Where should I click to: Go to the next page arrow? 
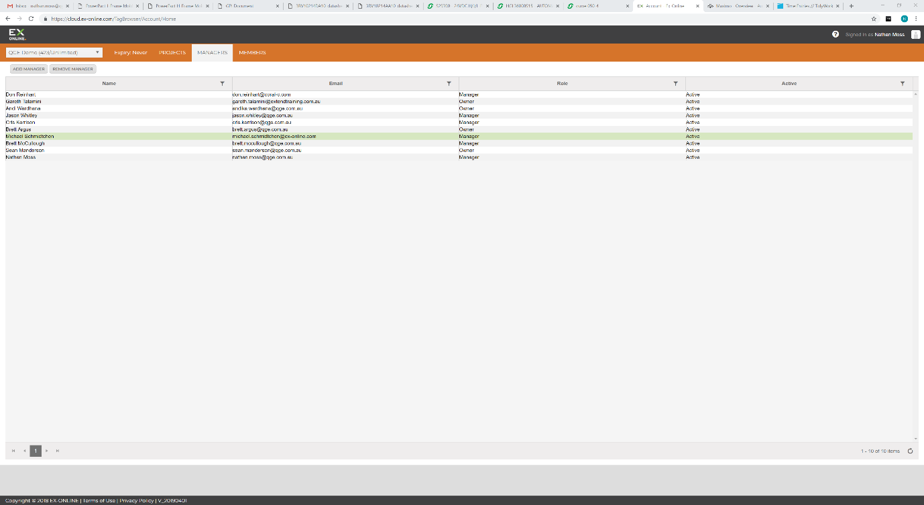47,451
